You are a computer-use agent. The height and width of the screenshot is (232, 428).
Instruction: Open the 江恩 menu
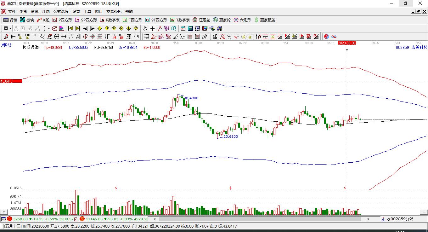[46, 12]
